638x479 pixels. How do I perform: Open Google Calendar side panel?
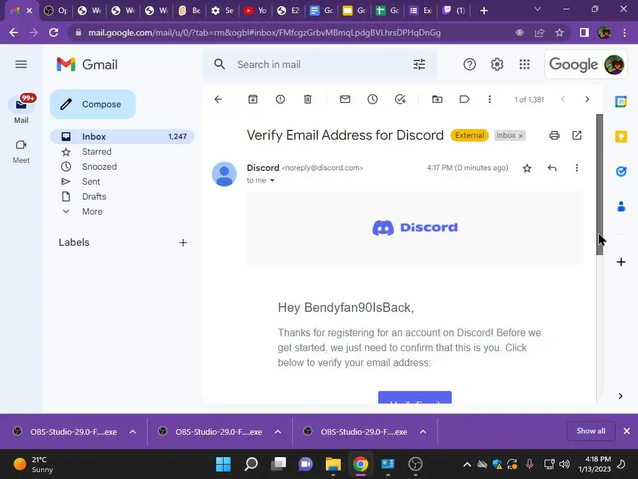tap(621, 102)
